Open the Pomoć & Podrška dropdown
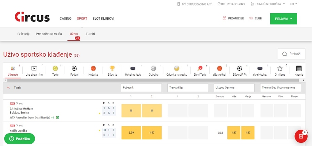 pyautogui.click(x=268, y=4)
